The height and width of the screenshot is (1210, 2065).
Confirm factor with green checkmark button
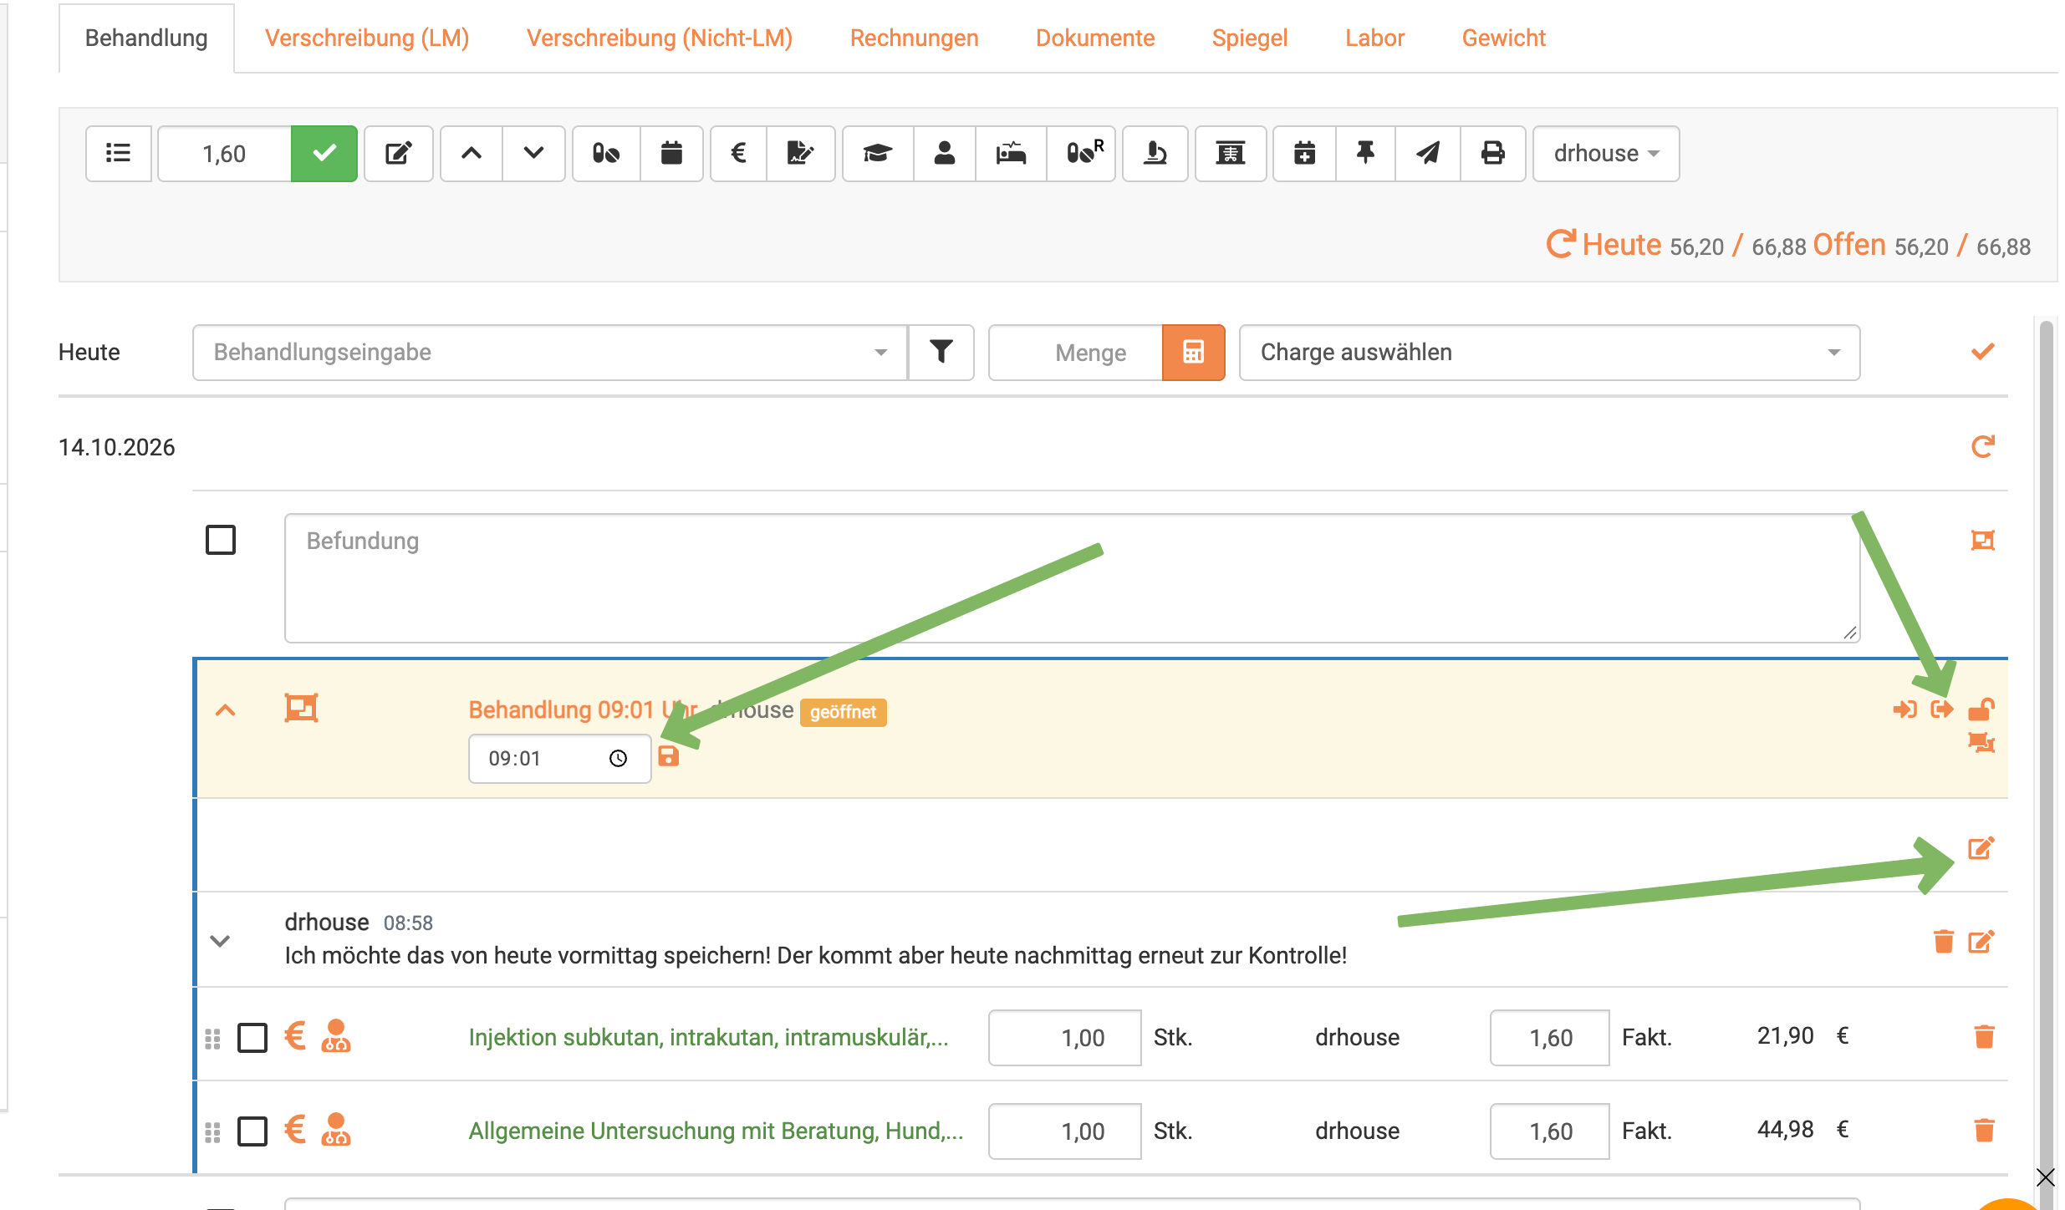pos(324,153)
